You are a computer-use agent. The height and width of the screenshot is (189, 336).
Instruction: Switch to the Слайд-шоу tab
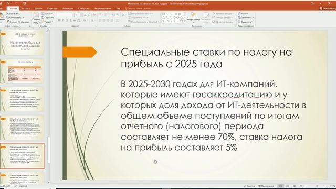(84, 9)
